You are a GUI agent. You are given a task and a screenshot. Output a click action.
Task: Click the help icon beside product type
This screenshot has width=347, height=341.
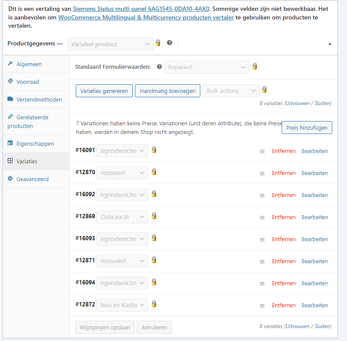170,43
